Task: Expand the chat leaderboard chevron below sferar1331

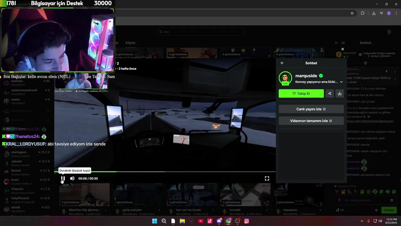Action: pyautogui.click(x=365, y=63)
